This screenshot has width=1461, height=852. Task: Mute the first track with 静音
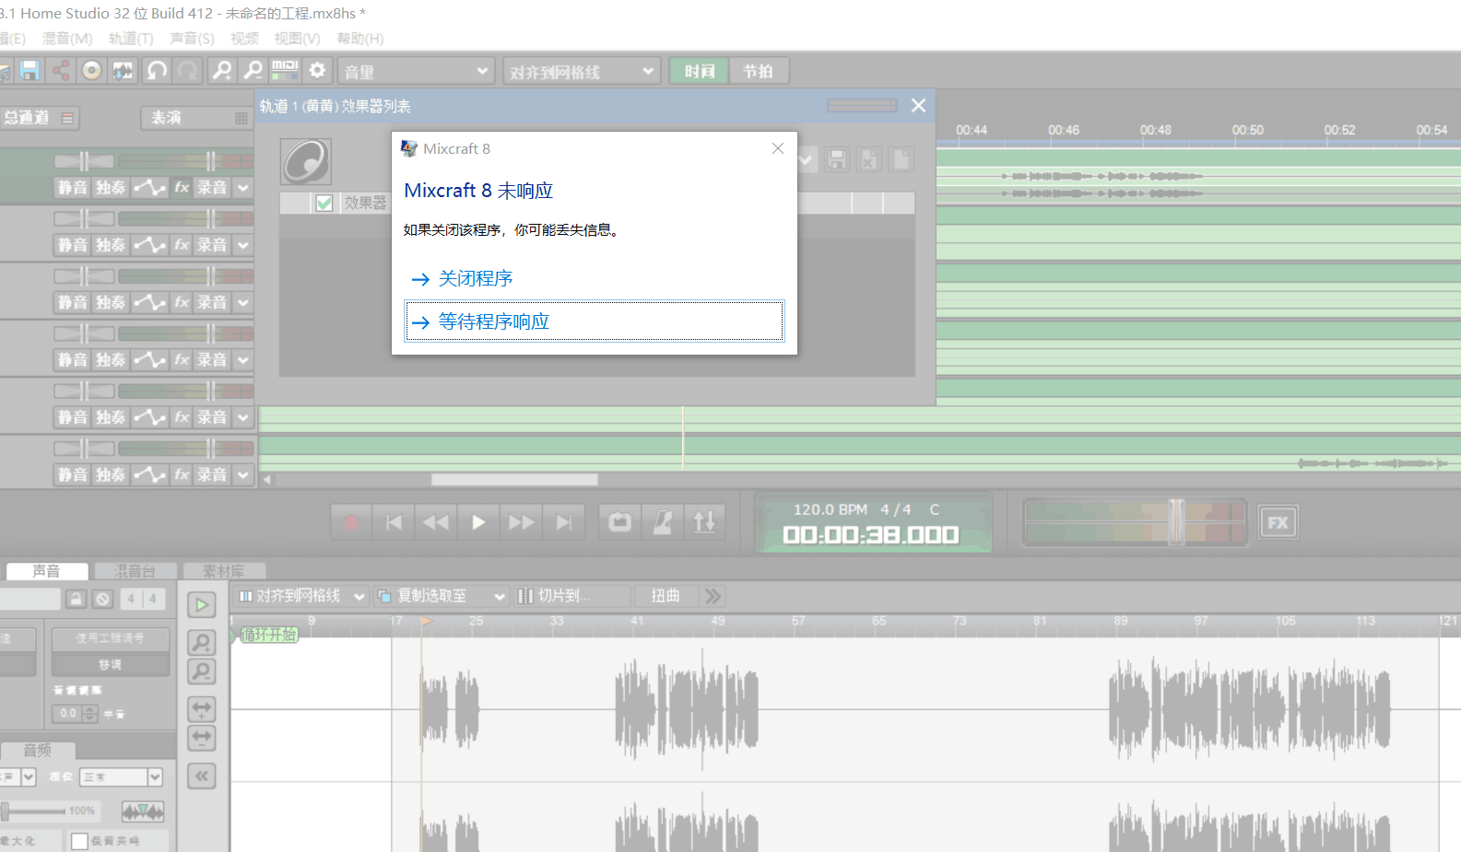click(73, 188)
